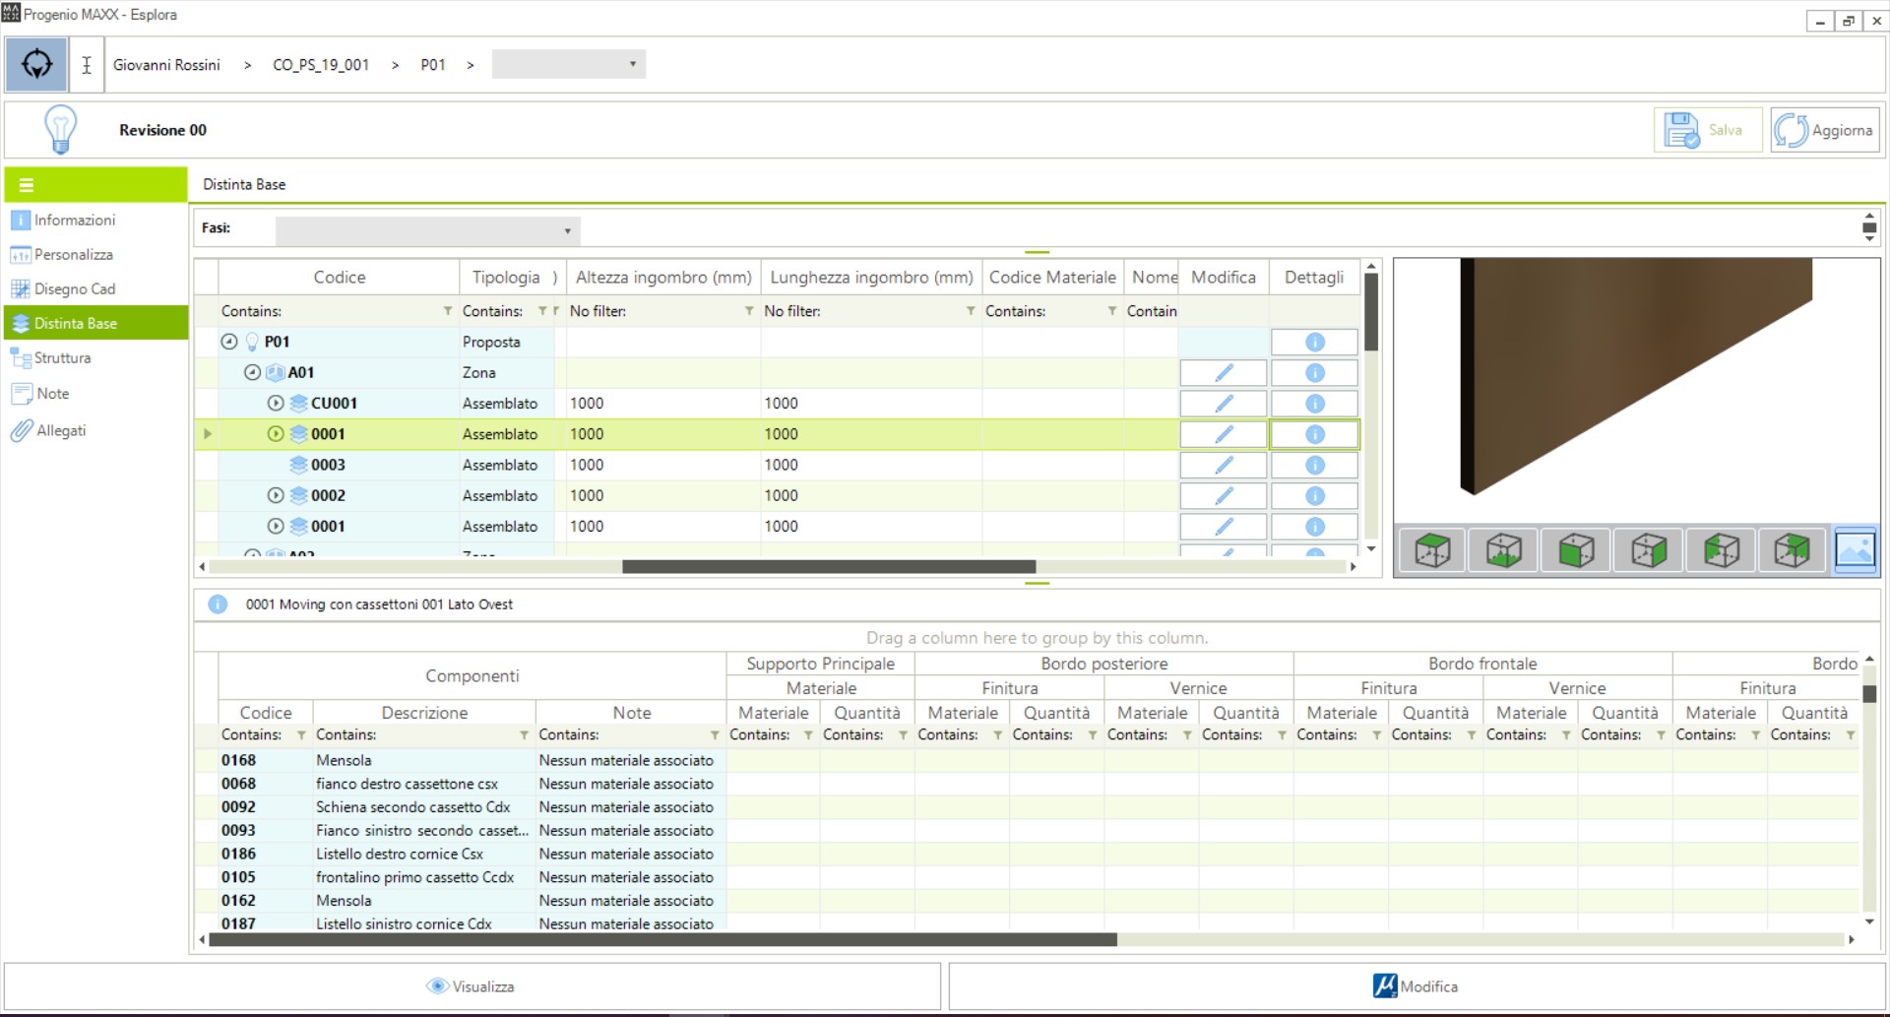Sort by Tipologia column header

(506, 278)
